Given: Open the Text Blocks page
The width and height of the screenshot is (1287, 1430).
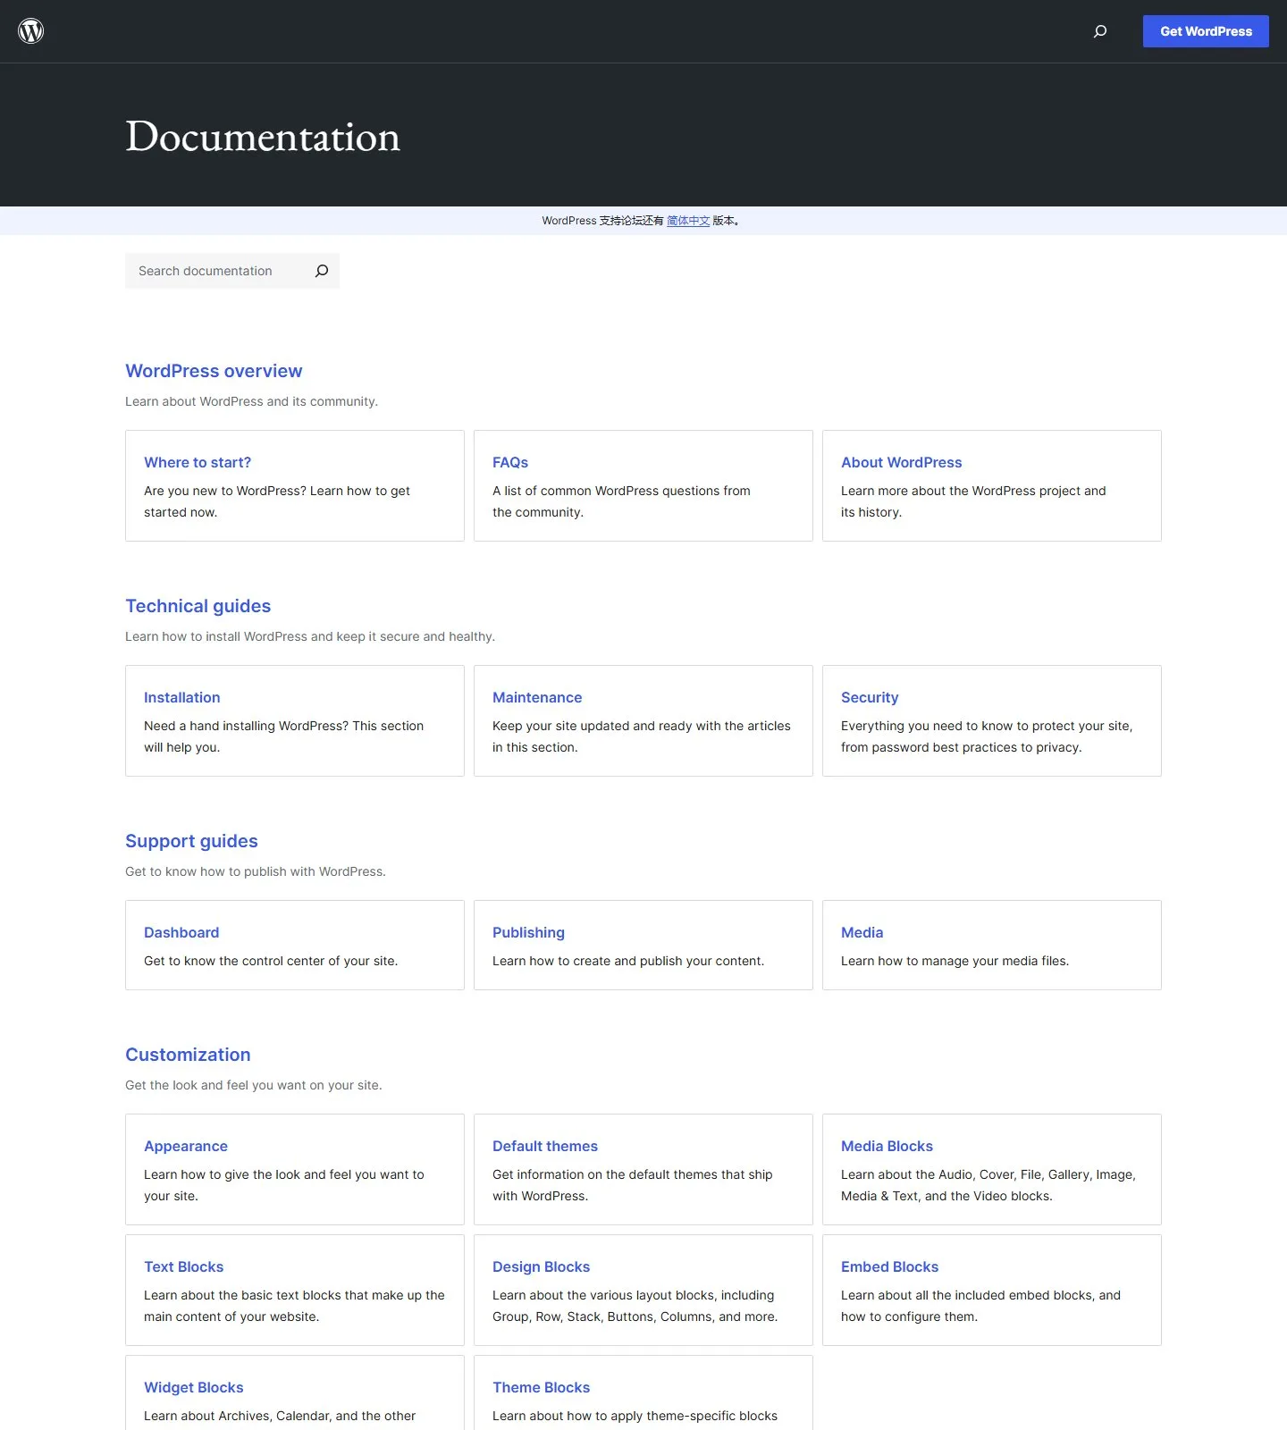Looking at the screenshot, I should pos(183,1266).
